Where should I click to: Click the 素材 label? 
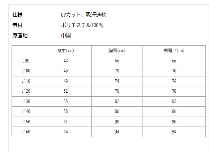tap(18, 25)
